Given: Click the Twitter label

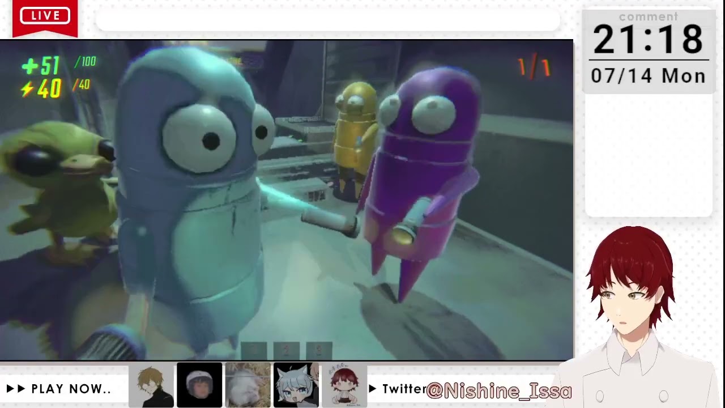Looking at the screenshot, I should (x=404, y=389).
